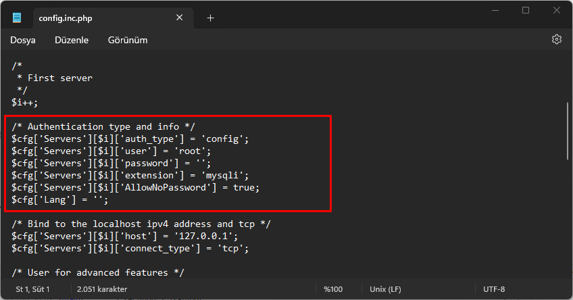
Task: Click the line setting auth_type to 'config'
Action: [130, 139]
